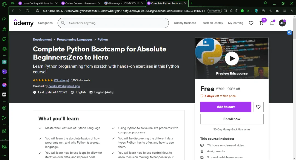Click Enroll now button
Screen dimensions: 296x160
pyautogui.click(x=232, y=119)
